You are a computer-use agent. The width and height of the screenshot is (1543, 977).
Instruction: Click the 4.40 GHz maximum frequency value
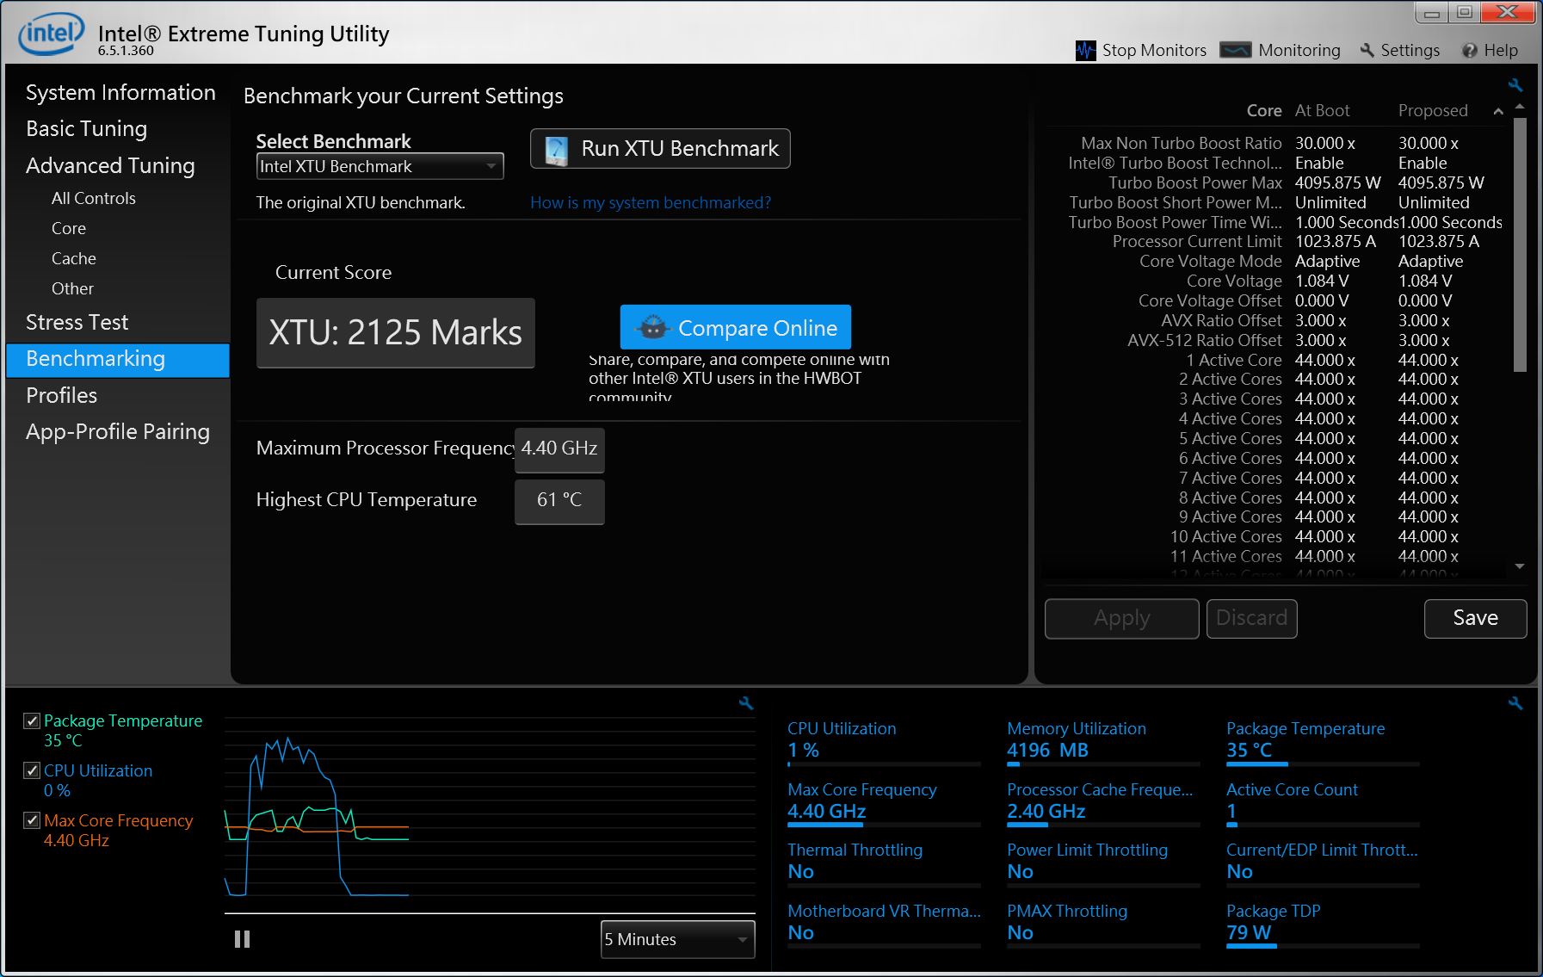click(x=559, y=448)
